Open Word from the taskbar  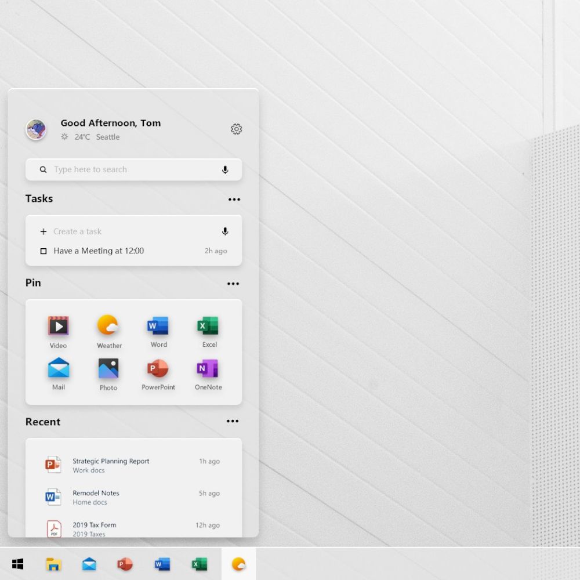162,564
